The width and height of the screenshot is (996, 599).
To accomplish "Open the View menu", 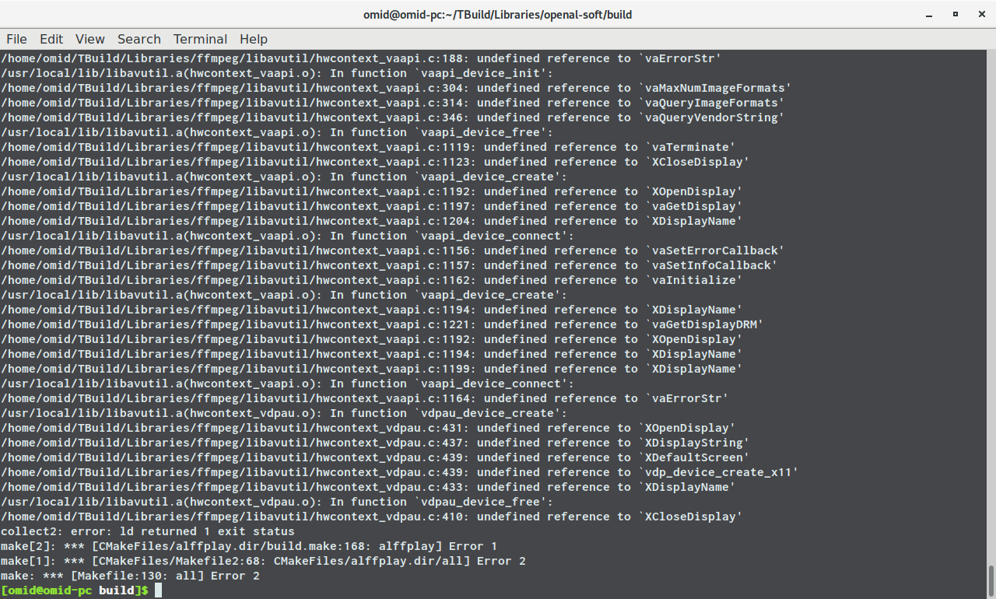I will click(89, 39).
